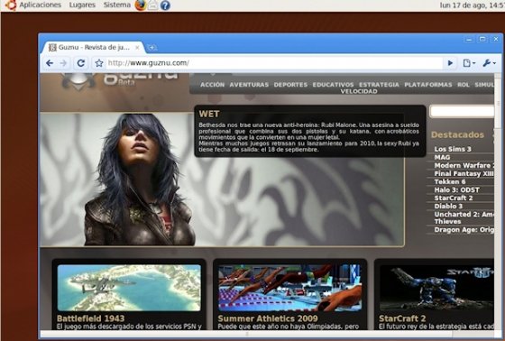Close the Guznu tab

tap(137, 48)
